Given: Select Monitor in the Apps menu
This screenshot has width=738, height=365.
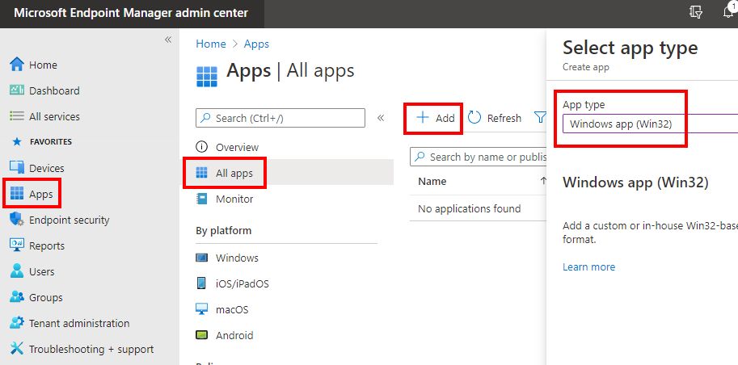Looking at the screenshot, I should click(234, 199).
